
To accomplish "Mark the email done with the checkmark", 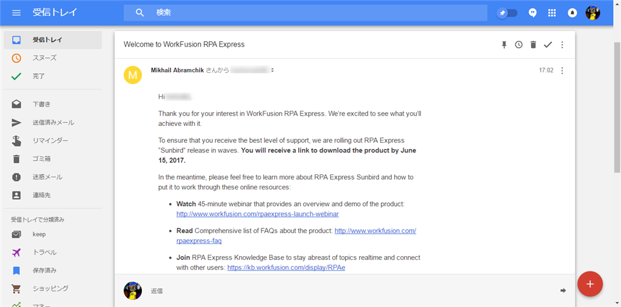I will (548, 45).
